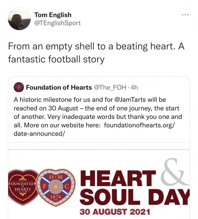Open the three-dot more options menu
This screenshot has width=198, height=219.
pyautogui.click(x=185, y=15)
